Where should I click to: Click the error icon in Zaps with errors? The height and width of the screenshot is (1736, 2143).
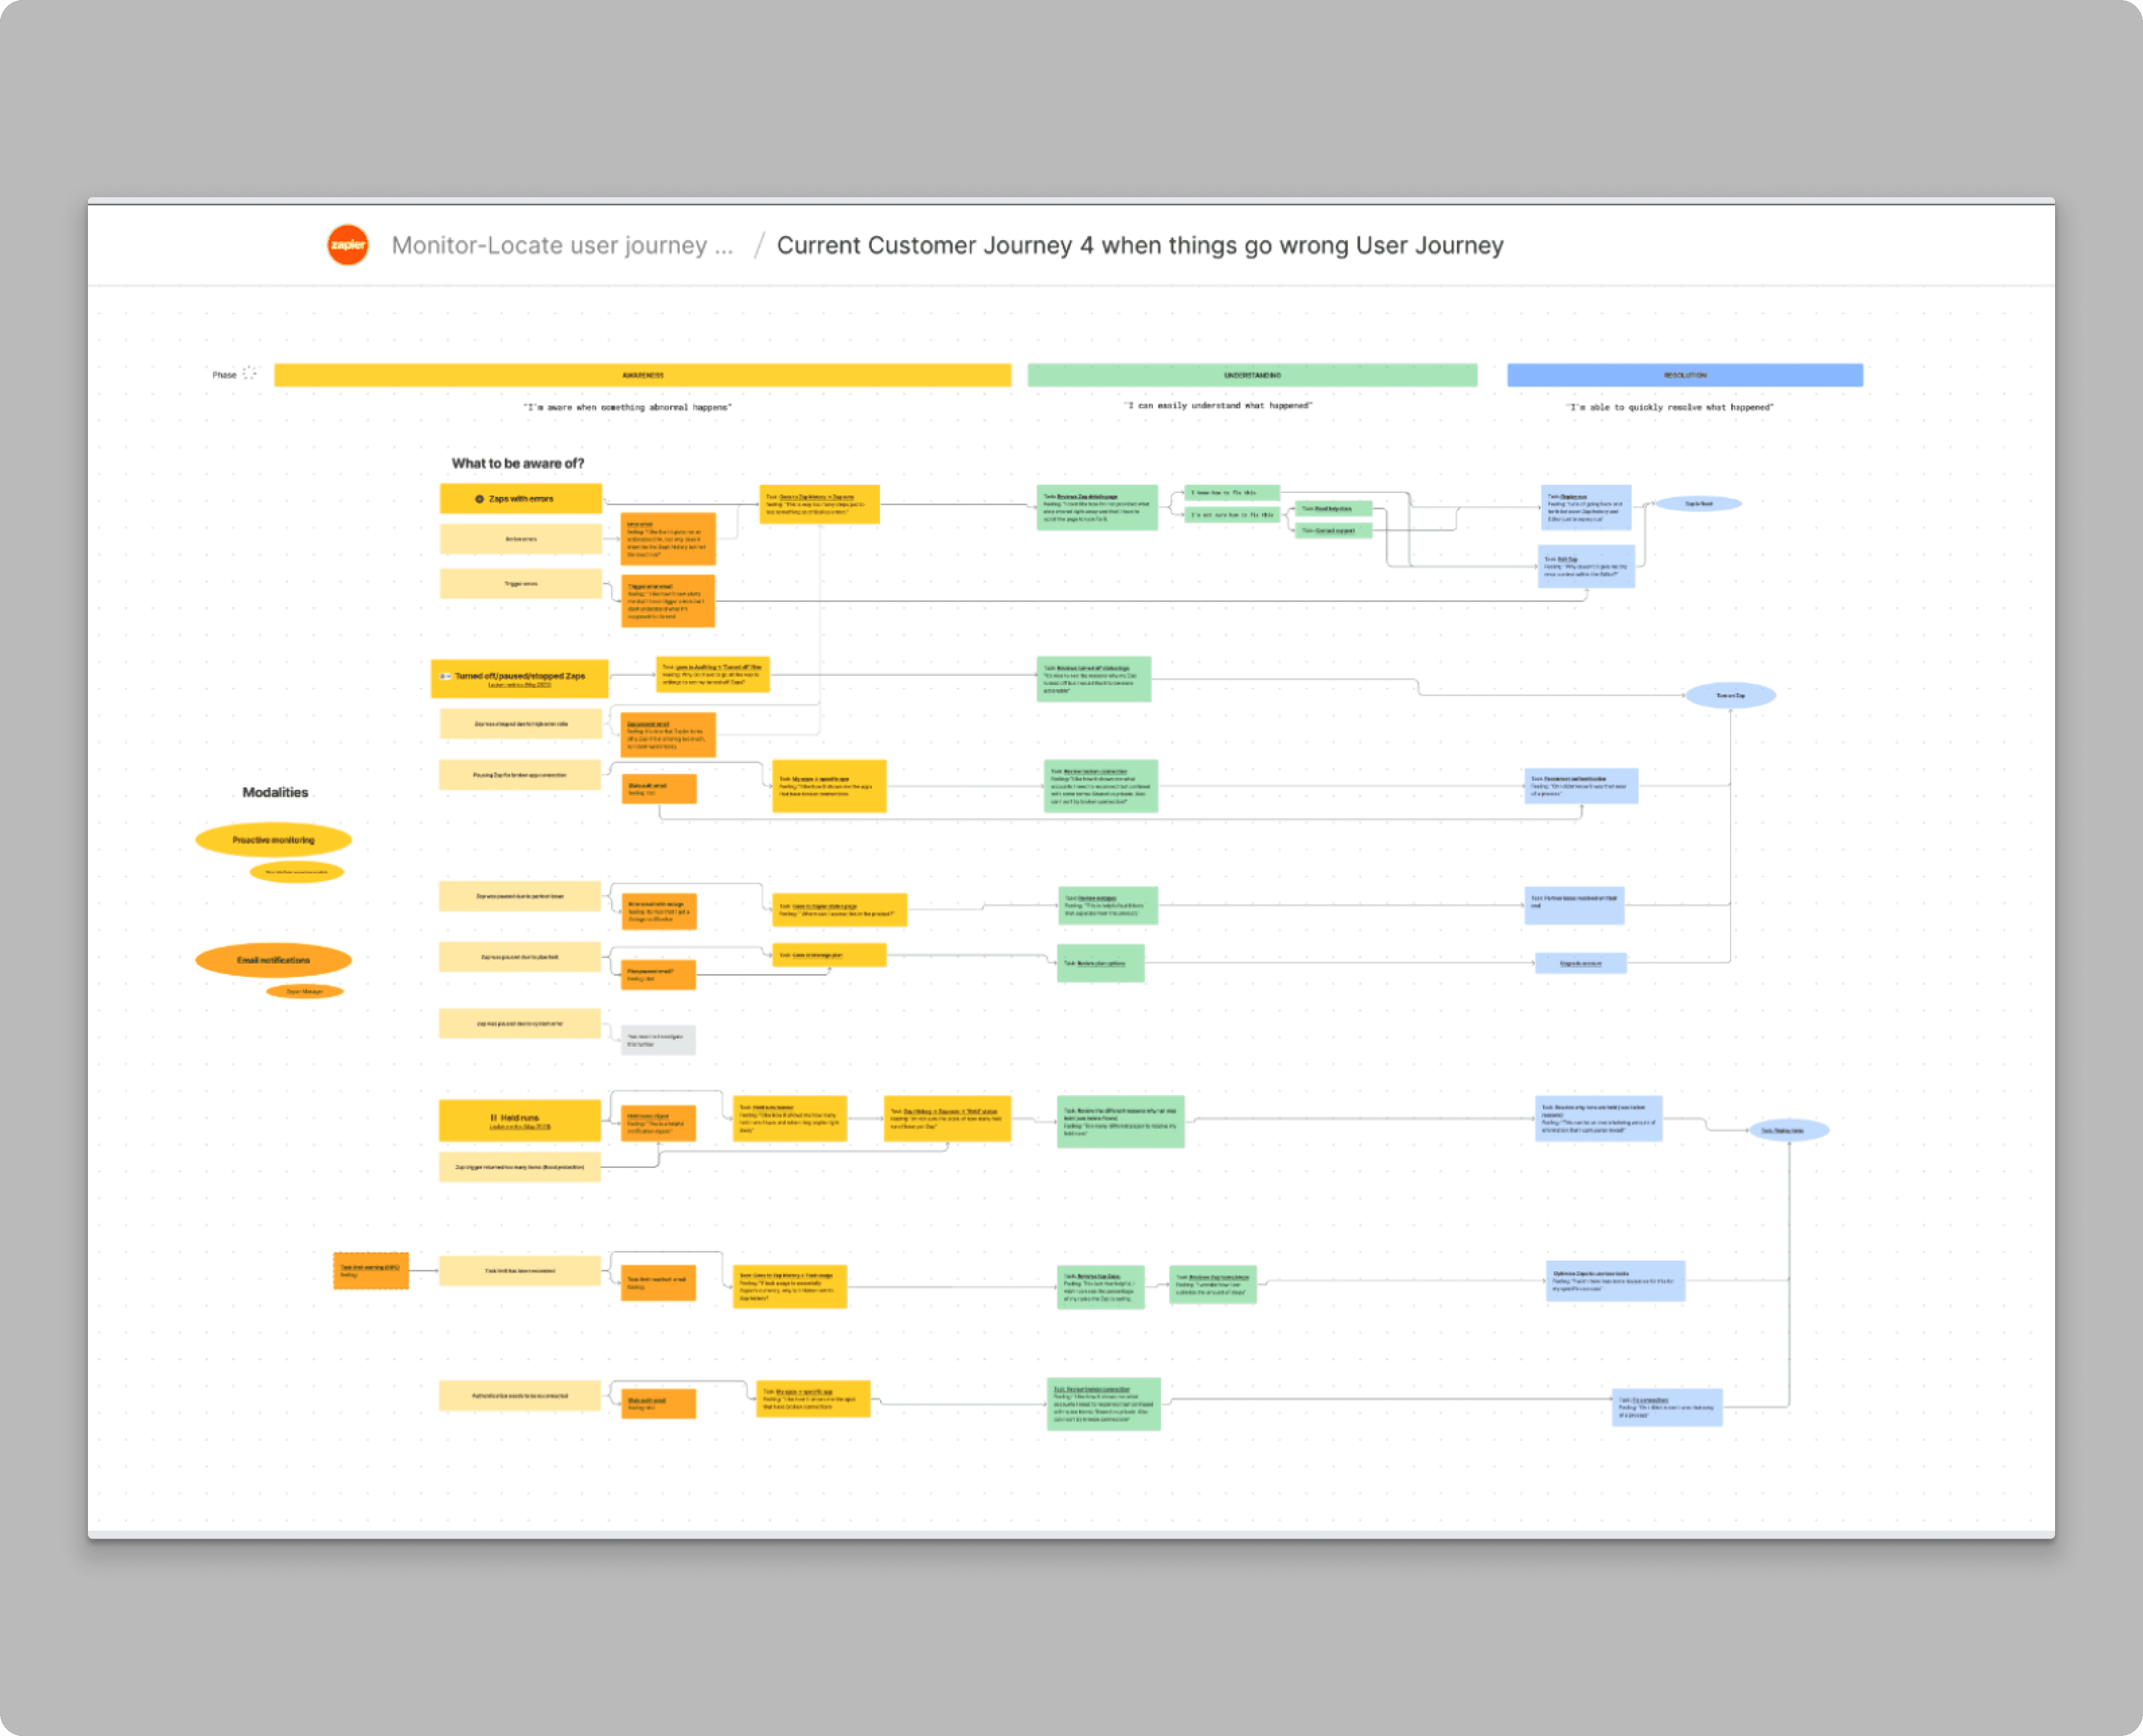[479, 499]
